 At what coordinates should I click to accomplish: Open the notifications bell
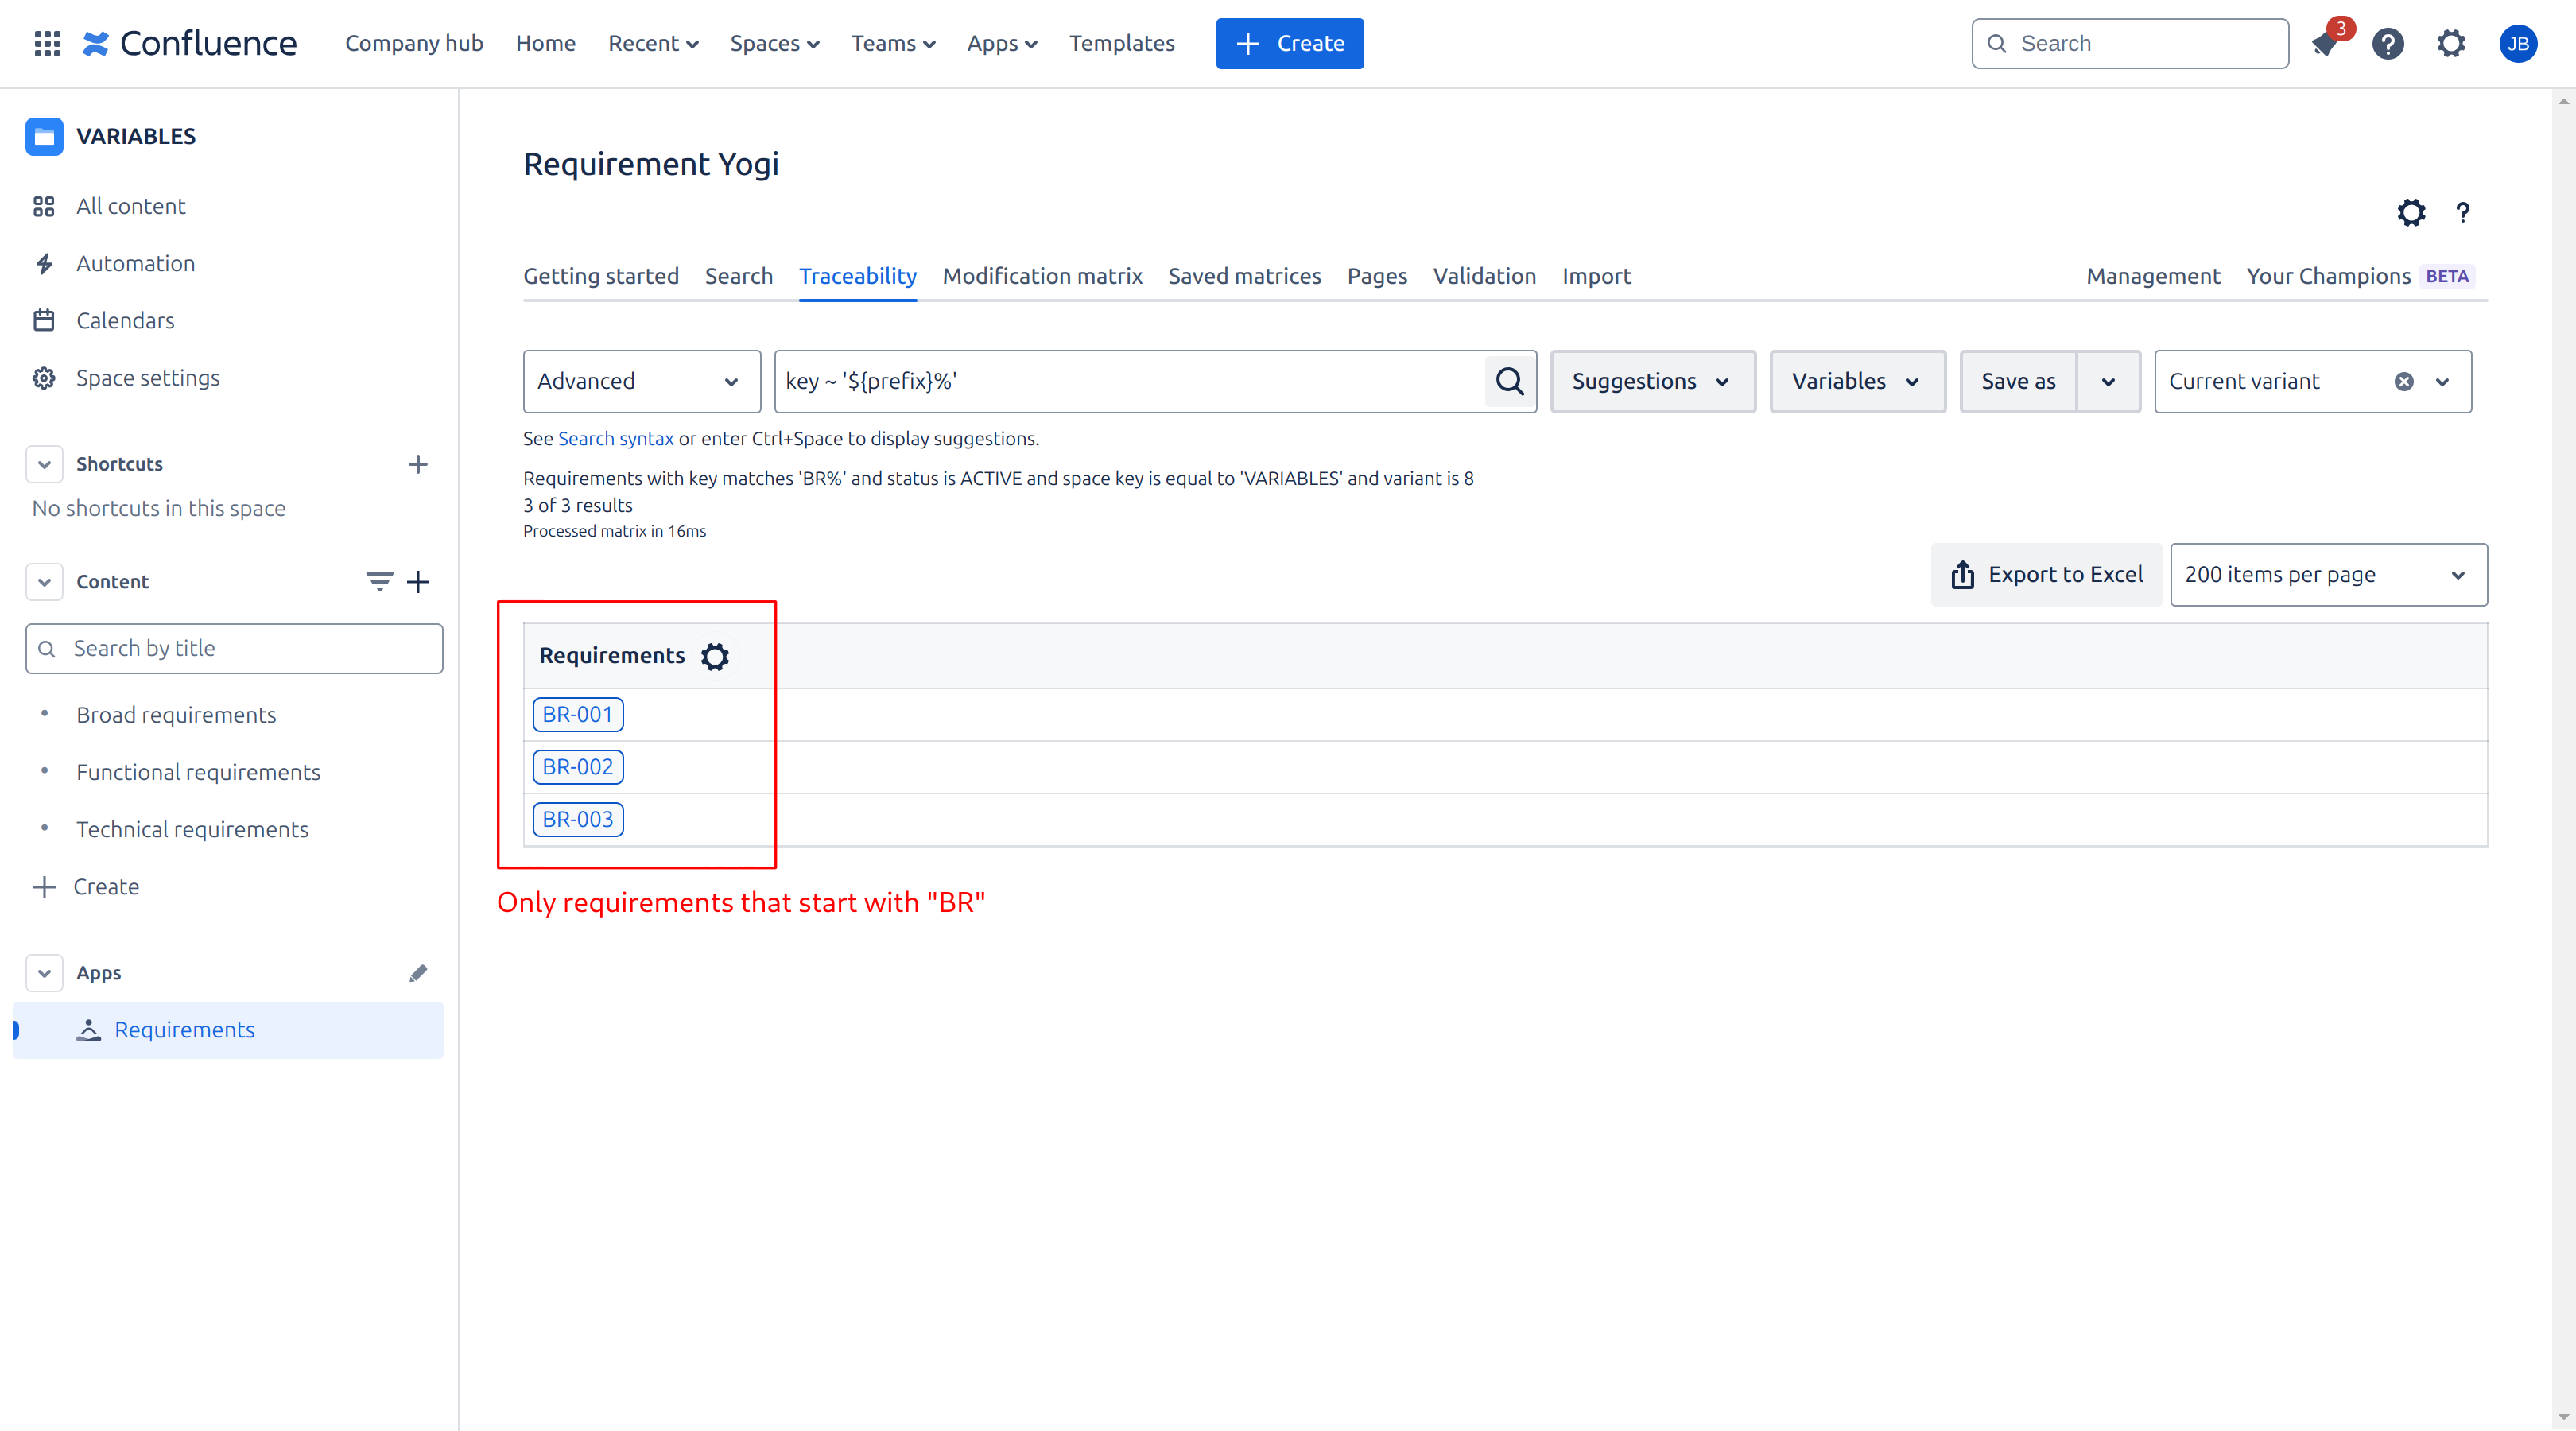[x=2325, y=44]
